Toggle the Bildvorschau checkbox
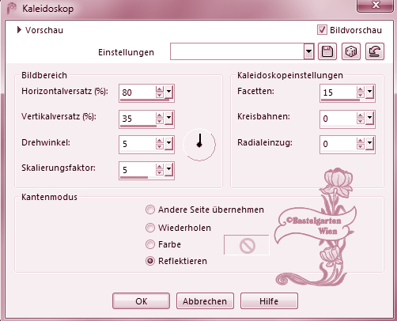This screenshot has width=397, height=321. [x=322, y=30]
